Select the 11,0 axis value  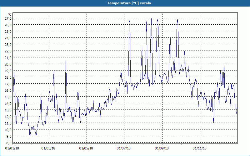8,123
